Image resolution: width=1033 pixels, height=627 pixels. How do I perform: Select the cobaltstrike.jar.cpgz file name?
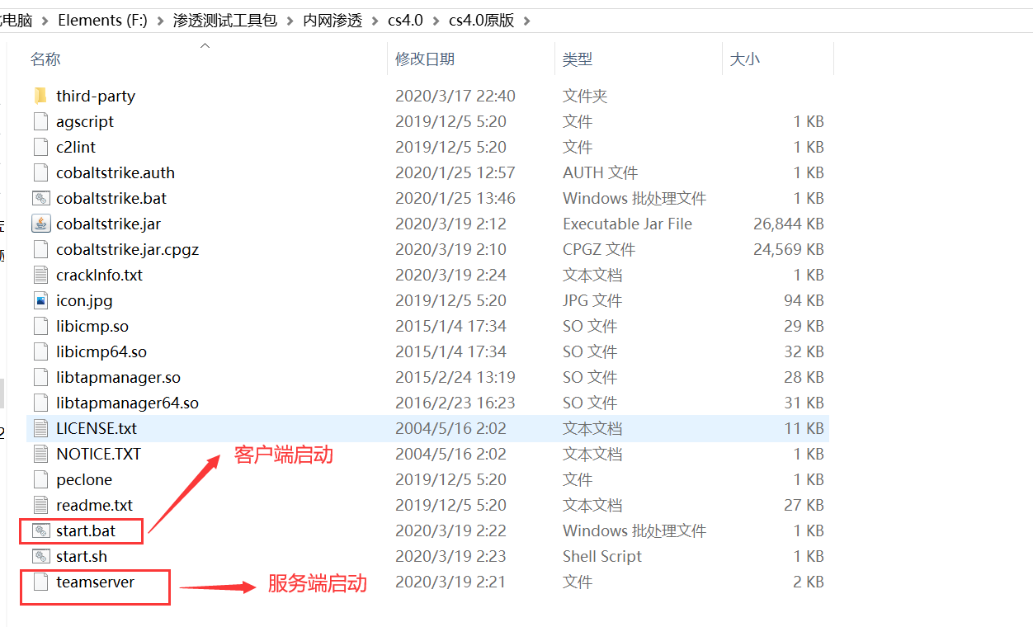[x=128, y=249]
